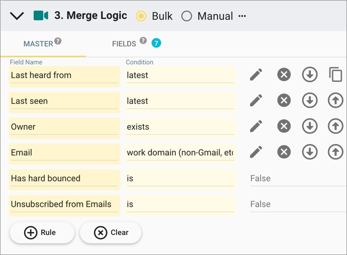Image resolution: width=347 pixels, height=255 pixels.
Task: Switch to the MASTER tab
Action: [x=38, y=44]
